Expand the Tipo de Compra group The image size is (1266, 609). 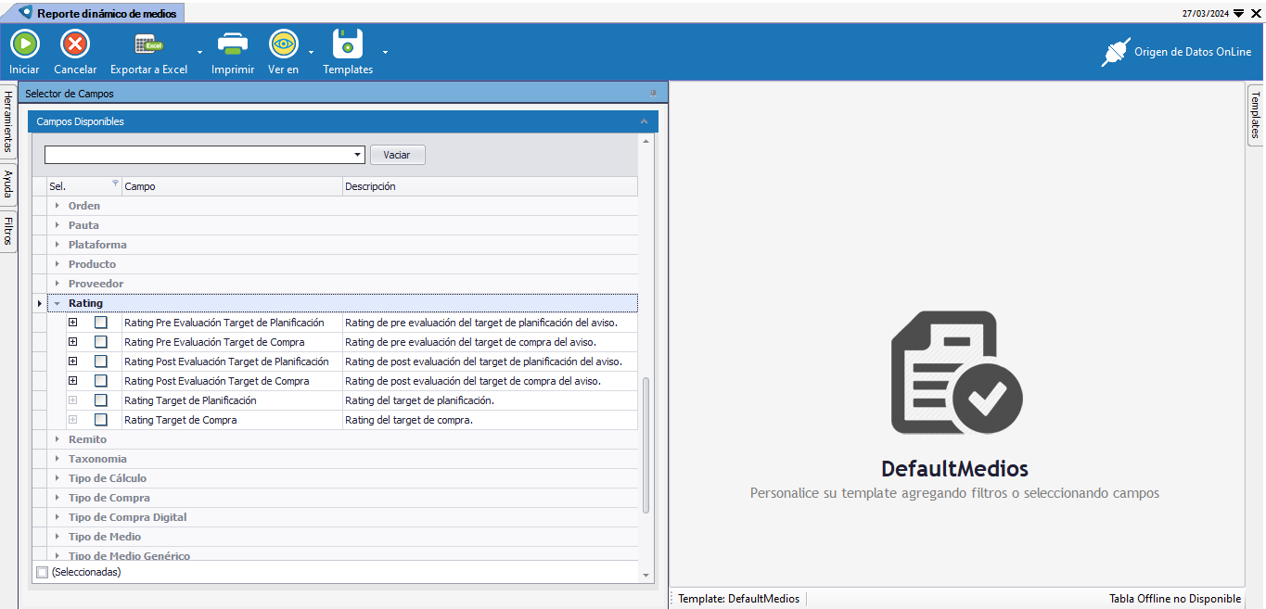click(x=58, y=498)
